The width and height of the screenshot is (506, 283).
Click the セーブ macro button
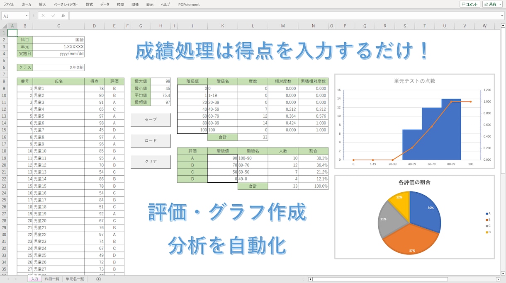click(151, 120)
